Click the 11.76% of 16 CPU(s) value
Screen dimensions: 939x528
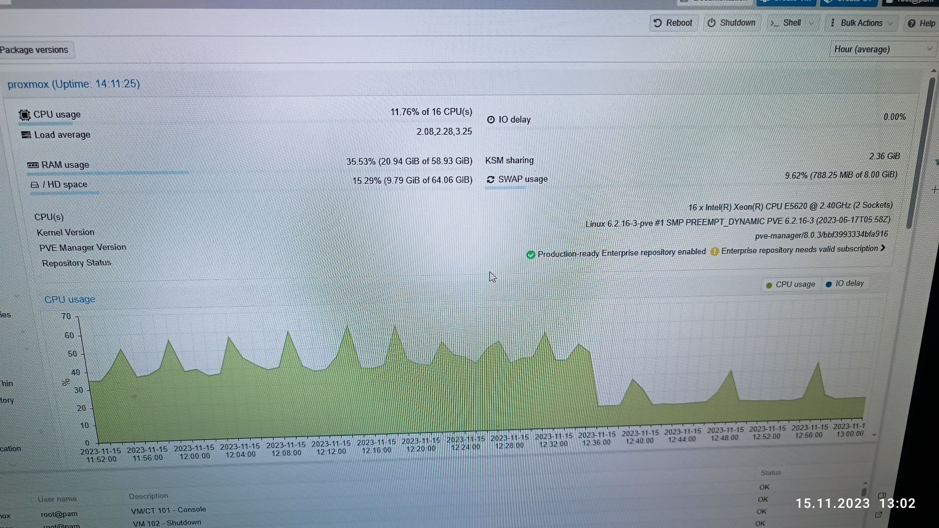(x=431, y=112)
